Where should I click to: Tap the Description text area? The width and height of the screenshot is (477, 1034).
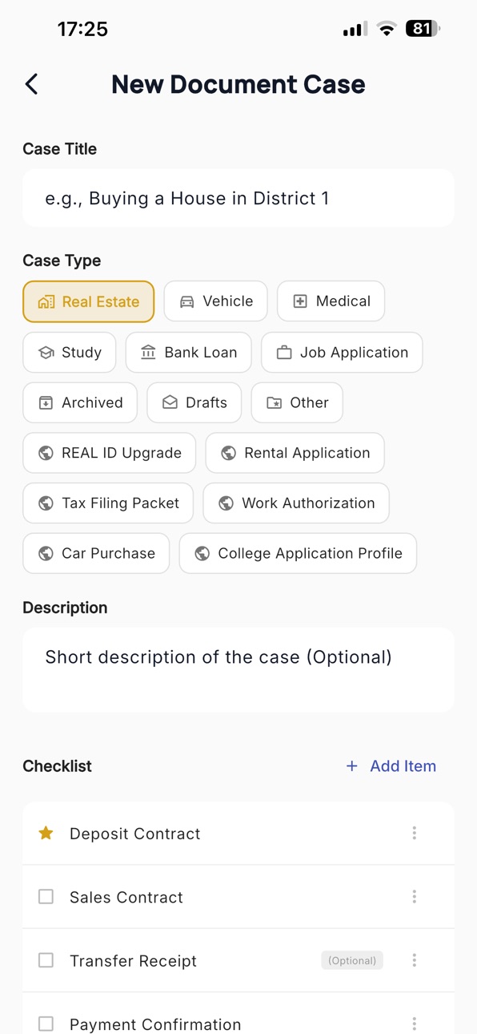coord(238,670)
